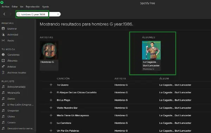This screenshot has height=133, width=211.
Task: Open Actividad in the sidebar
Action: [13, 34]
